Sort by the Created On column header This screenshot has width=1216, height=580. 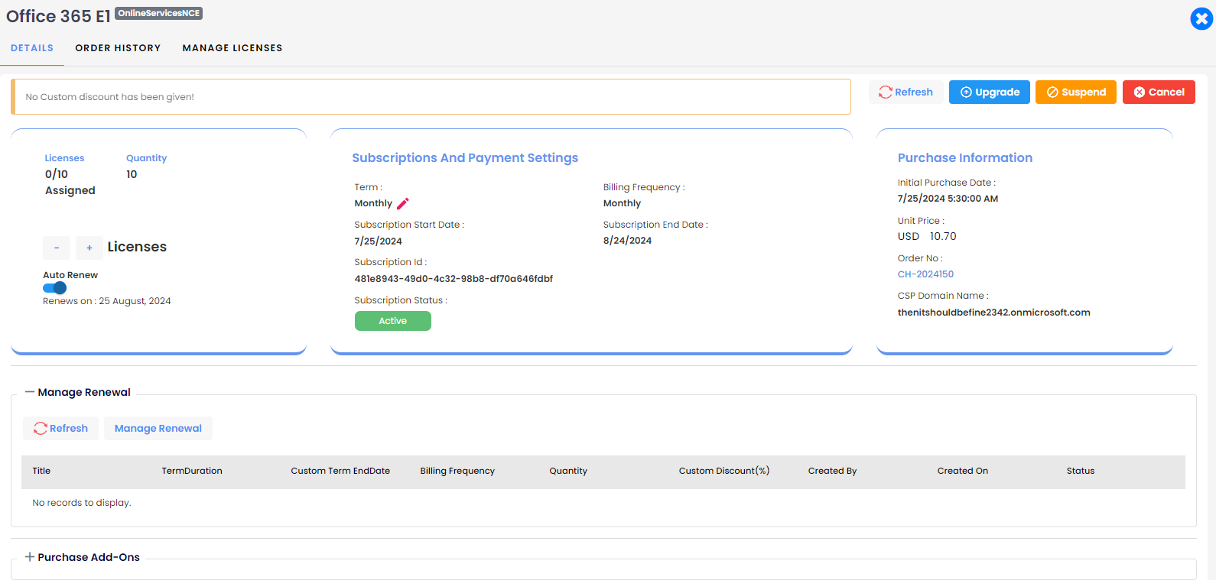tap(963, 471)
